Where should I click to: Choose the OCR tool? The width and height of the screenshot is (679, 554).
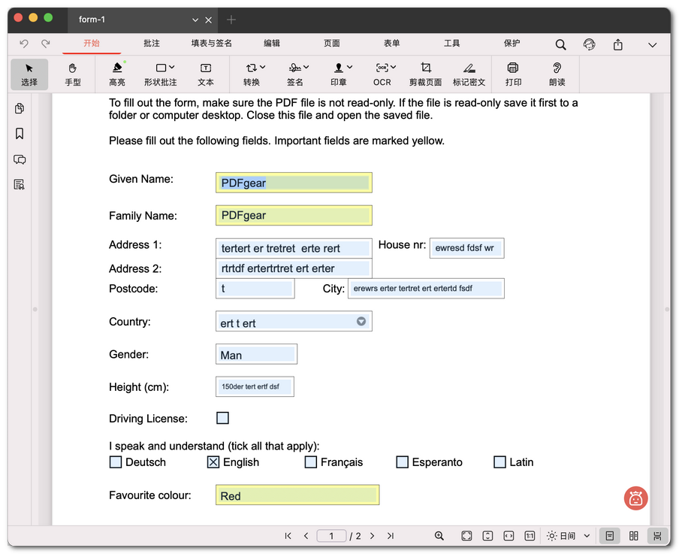click(382, 74)
